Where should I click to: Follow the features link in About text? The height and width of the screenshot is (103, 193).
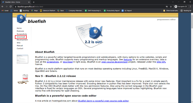(128, 60)
